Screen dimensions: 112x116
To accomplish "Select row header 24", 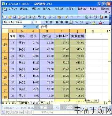I will 5,69.
